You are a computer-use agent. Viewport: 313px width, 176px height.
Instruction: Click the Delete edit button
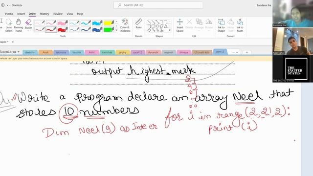pyautogui.click(x=189, y=24)
